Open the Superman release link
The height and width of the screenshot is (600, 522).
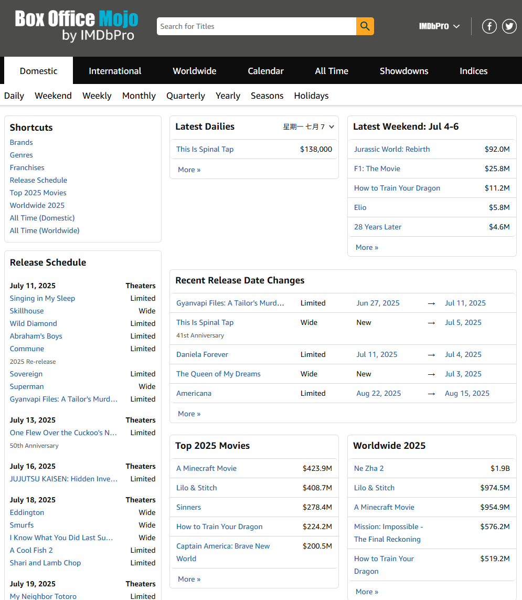coord(27,386)
